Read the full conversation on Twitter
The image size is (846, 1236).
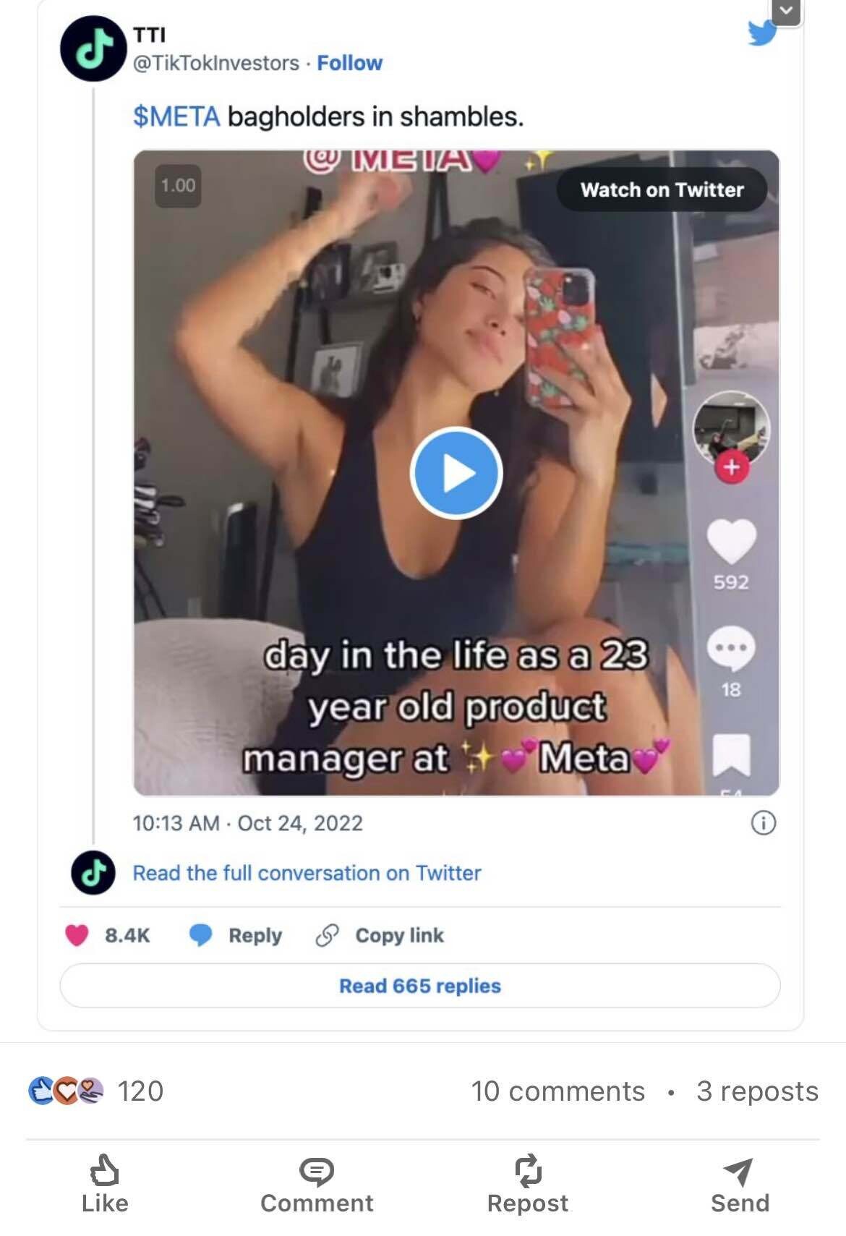[x=307, y=873]
